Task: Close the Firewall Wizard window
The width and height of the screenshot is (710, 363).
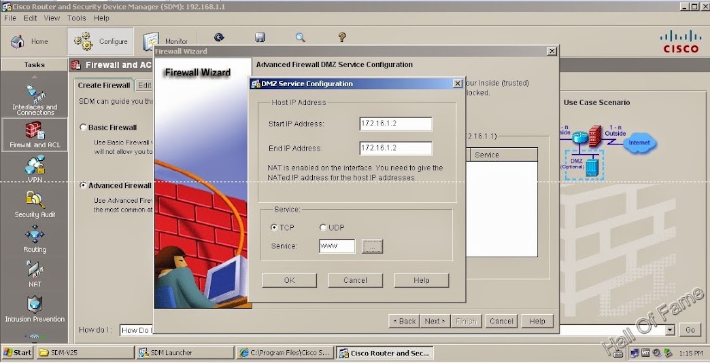Action: pyautogui.click(x=552, y=52)
